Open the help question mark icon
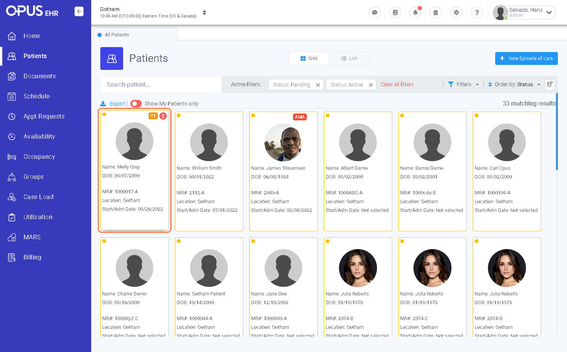567x352 pixels. [x=477, y=13]
